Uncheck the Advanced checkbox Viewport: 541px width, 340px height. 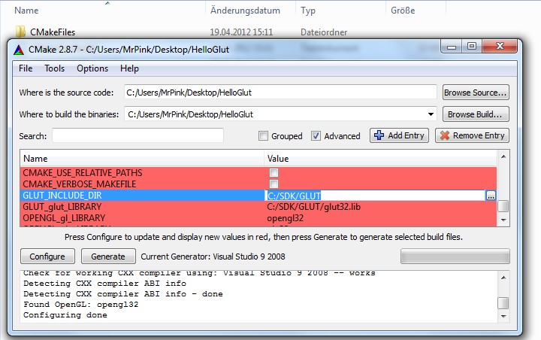316,136
